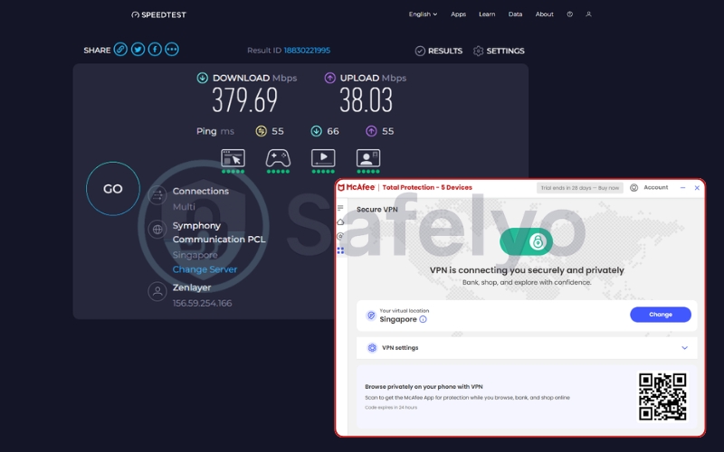724x452 pixels.
Task: Open McAfee sidebar hamburger menu
Action: (x=340, y=208)
